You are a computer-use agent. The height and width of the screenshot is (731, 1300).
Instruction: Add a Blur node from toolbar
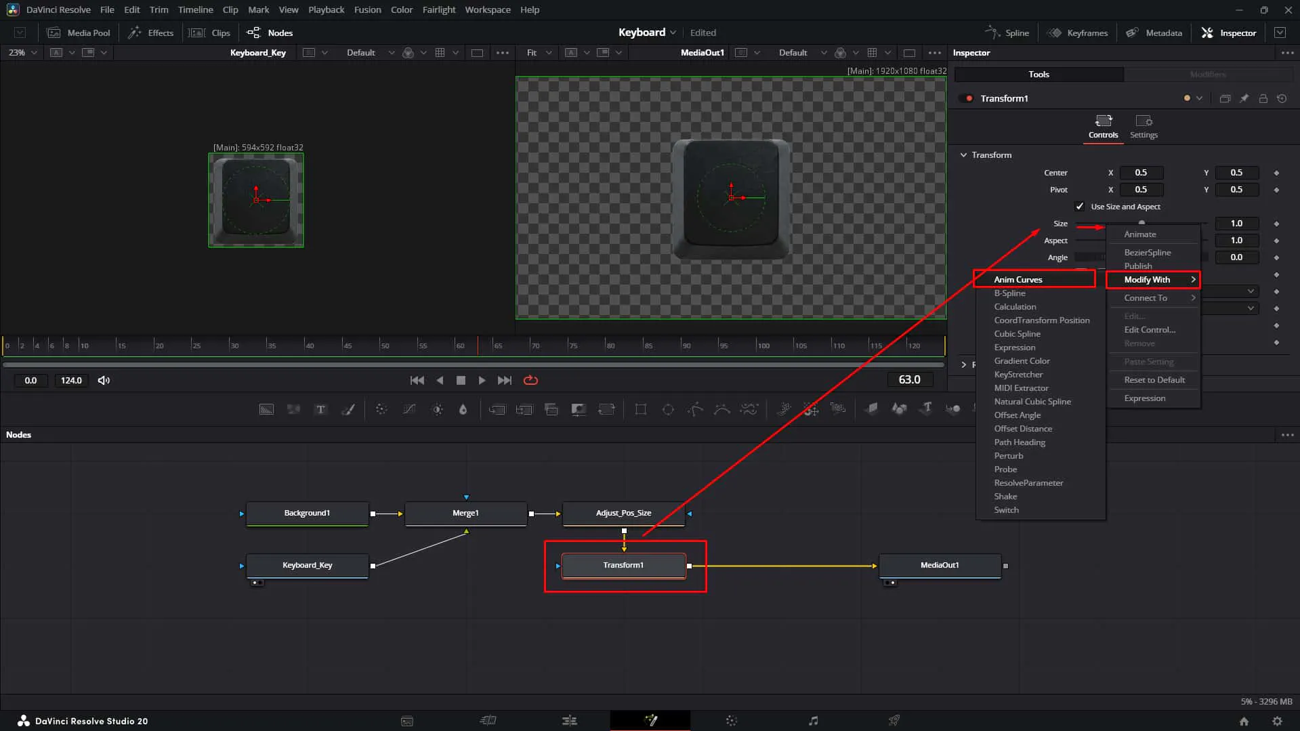click(x=463, y=409)
